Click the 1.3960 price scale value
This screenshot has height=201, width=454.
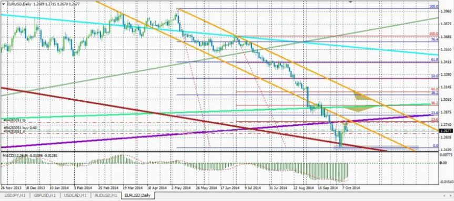point(446,12)
